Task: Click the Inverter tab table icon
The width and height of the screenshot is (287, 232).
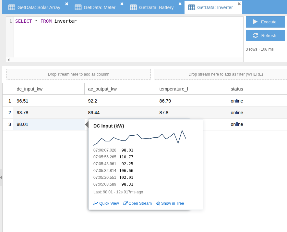Action: 191,7
